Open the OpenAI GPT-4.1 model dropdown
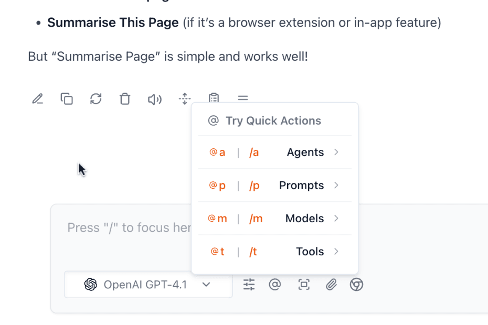This screenshot has height=325, width=488. [x=148, y=285]
